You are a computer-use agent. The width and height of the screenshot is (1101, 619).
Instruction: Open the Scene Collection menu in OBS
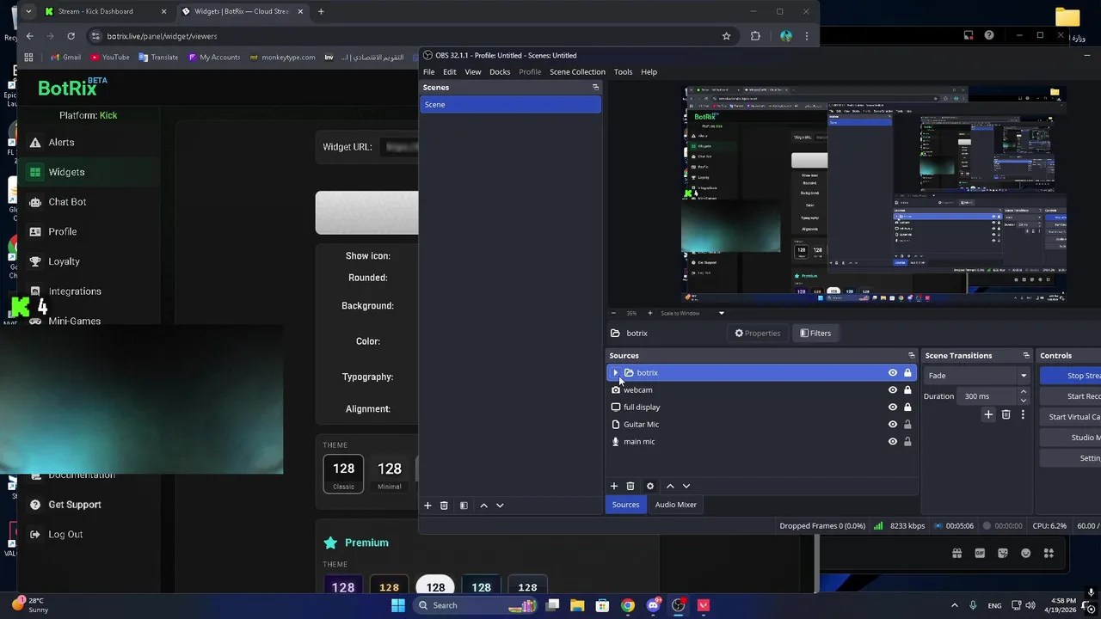tap(577, 71)
